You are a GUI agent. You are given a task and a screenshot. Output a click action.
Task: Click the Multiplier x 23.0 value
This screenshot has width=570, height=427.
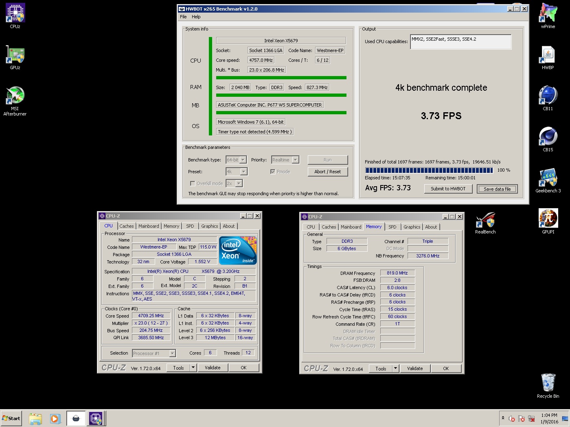pos(151,323)
